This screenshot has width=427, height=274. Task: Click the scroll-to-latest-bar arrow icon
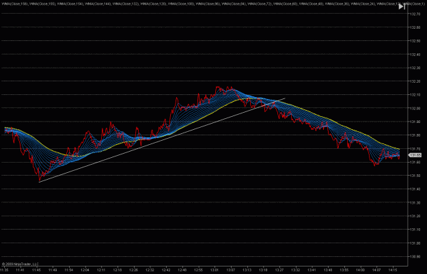point(402,7)
